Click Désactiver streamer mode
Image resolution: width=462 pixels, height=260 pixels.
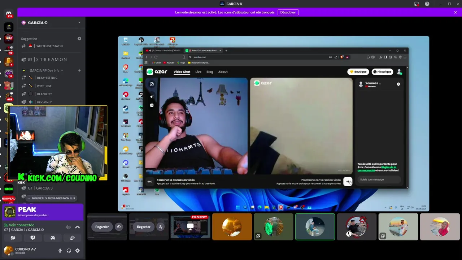tap(288, 12)
